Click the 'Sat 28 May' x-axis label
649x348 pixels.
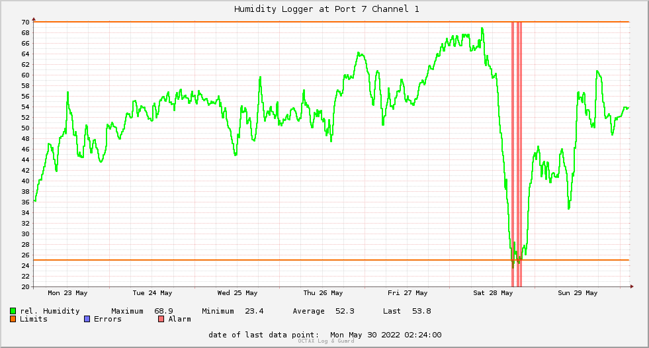493,293
